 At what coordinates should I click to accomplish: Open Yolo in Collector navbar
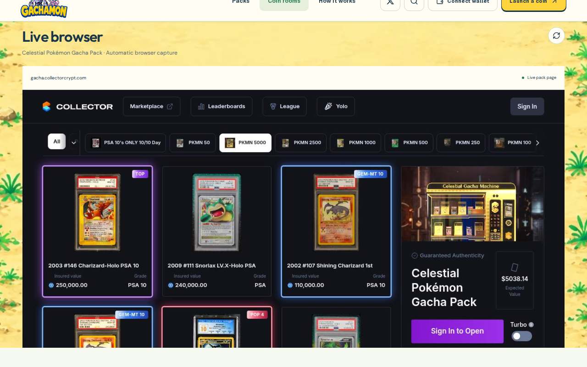(336, 106)
